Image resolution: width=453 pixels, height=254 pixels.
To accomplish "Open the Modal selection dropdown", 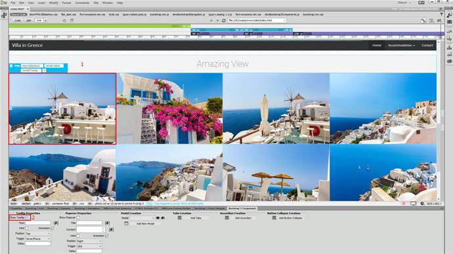I will coord(142,218).
